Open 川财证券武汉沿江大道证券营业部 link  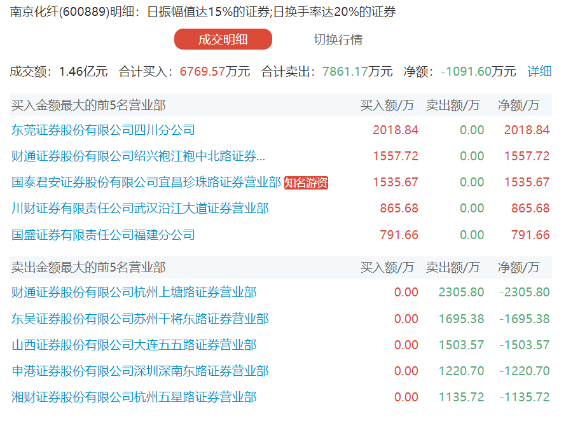(140, 209)
